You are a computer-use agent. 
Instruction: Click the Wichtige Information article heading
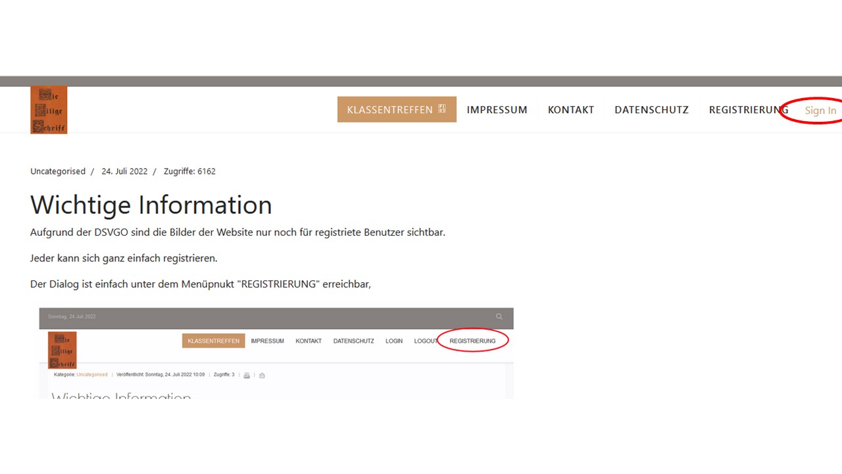coord(151,205)
